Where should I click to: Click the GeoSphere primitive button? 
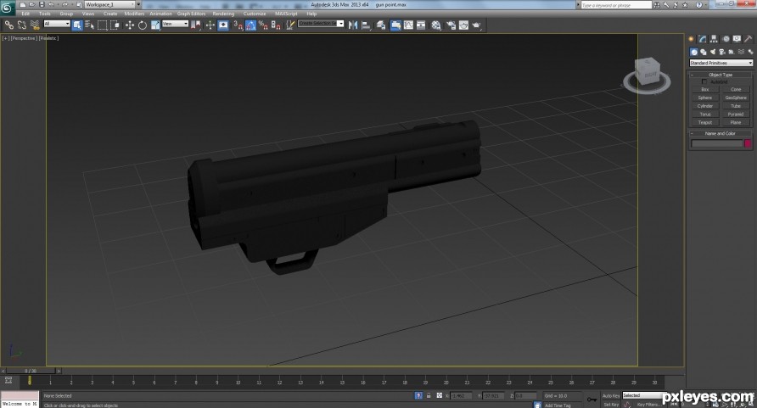pos(736,98)
